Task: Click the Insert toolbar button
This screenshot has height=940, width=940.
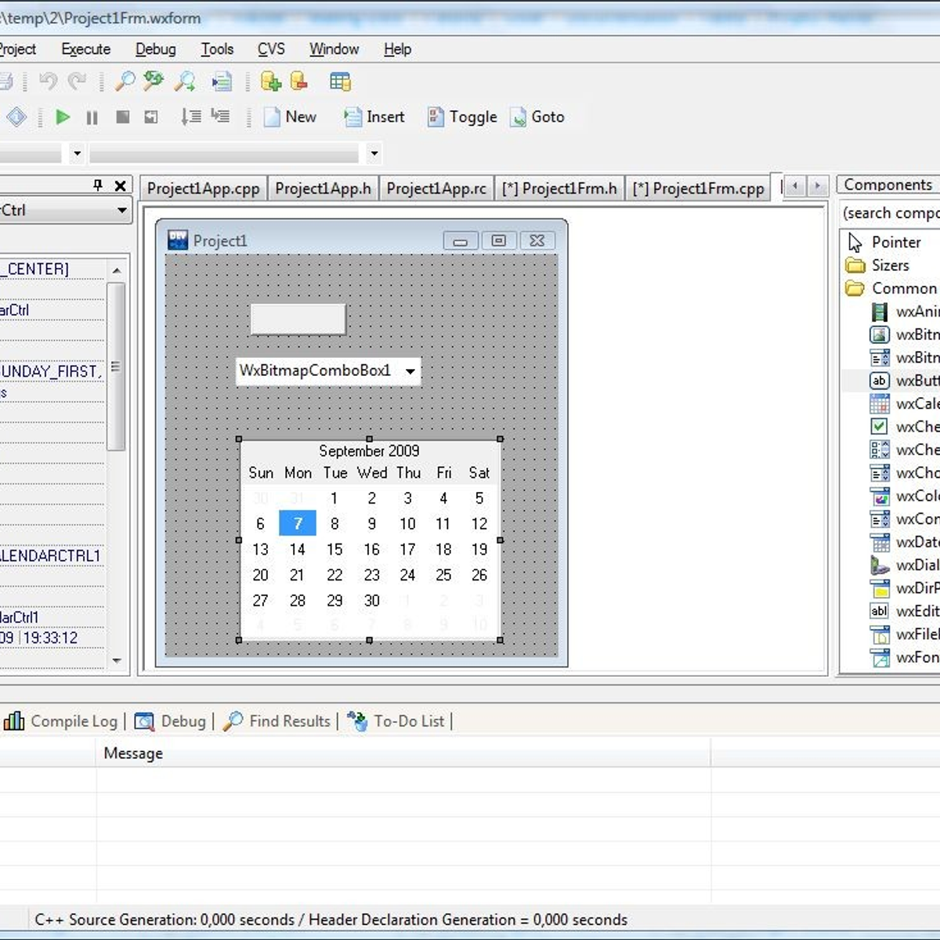Action: point(374,117)
